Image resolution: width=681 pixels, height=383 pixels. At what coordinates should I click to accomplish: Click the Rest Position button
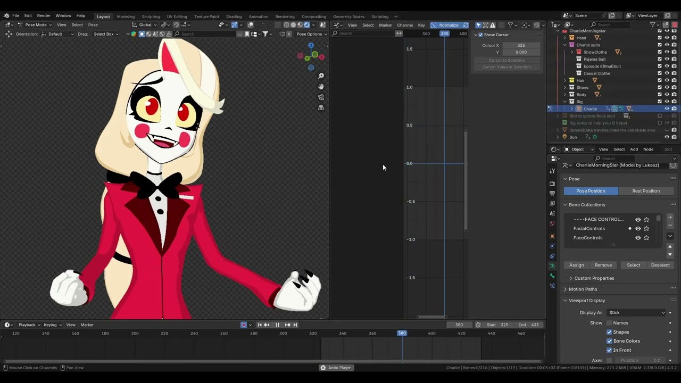tap(646, 191)
